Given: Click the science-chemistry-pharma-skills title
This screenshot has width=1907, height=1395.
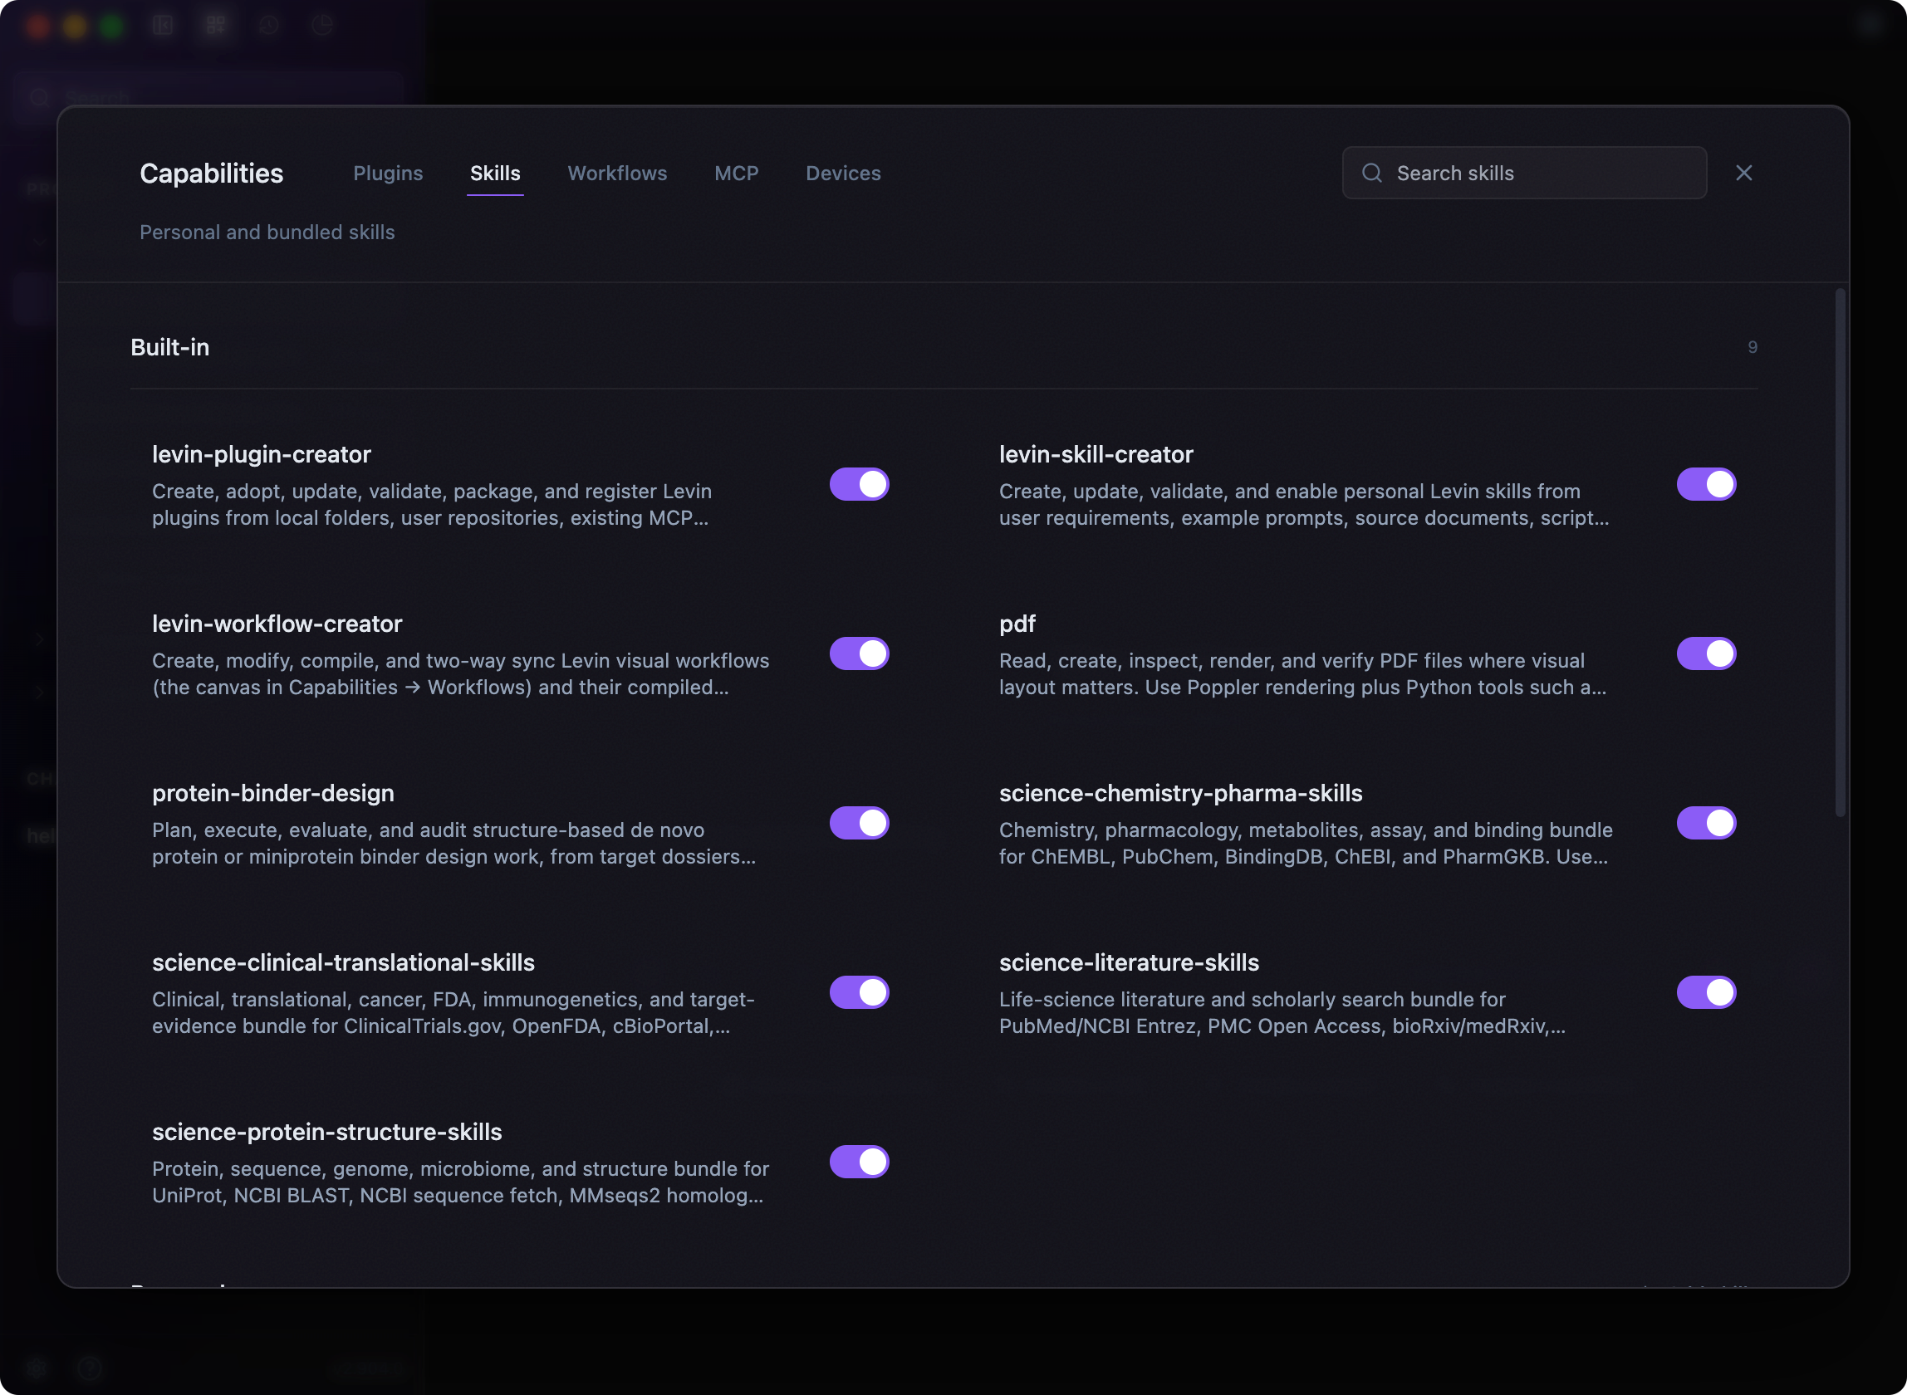Looking at the screenshot, I should click(x=1181, y=793).
